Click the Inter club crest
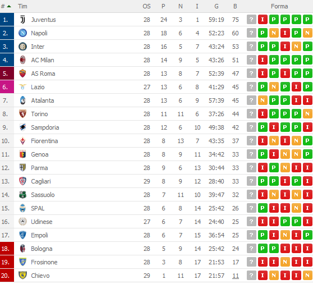 (22, 47)
